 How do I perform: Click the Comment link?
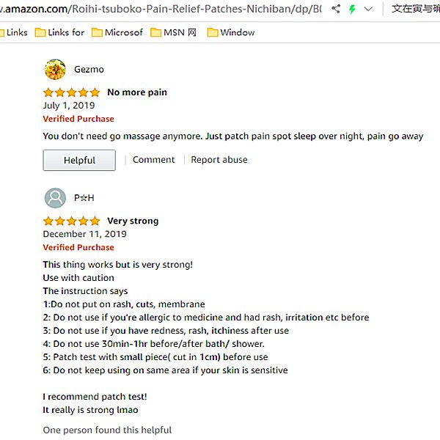pyautogui.click(x=153, y=160)
